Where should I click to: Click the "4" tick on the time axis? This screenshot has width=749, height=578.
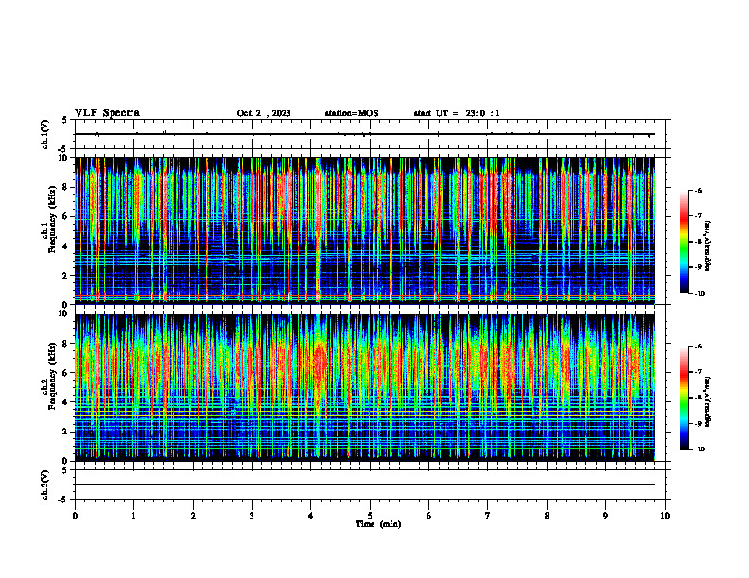(x=310, y=516)
